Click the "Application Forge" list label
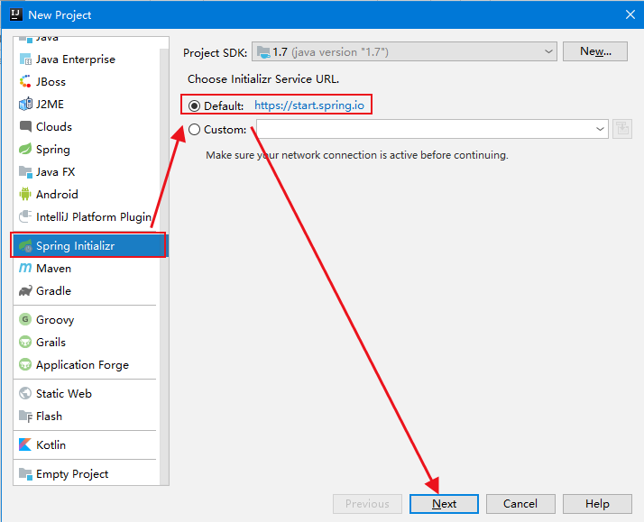The width and height of the screenshot is (644, 522). click(83, 365)
